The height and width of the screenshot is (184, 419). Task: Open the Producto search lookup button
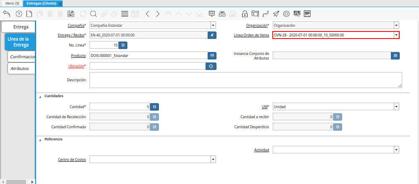click(212, 55)
